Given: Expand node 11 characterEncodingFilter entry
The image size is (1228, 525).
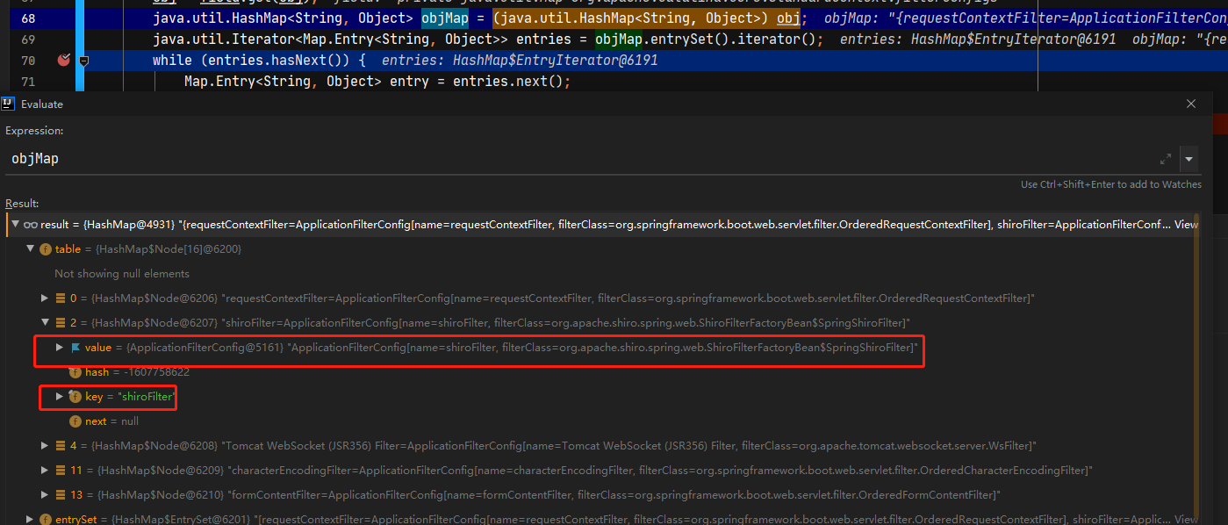Looking at the screenshot, I should (x=46, y=471).
